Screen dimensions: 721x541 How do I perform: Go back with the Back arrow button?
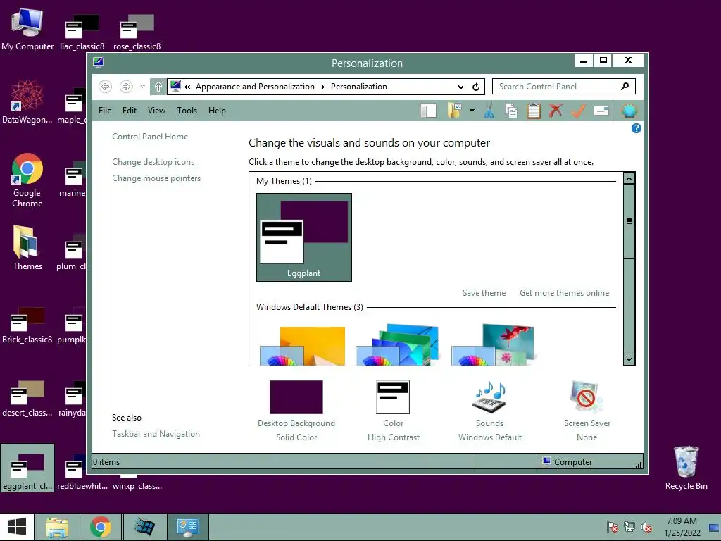[x=106, y=87]
